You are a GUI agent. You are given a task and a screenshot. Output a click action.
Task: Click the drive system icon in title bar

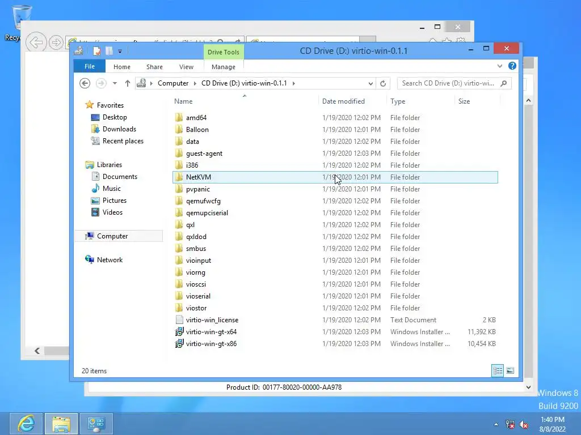point(78,50)
